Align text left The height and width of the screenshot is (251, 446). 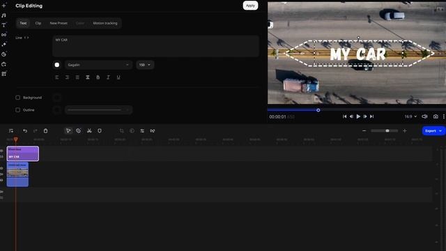point(57,77)
